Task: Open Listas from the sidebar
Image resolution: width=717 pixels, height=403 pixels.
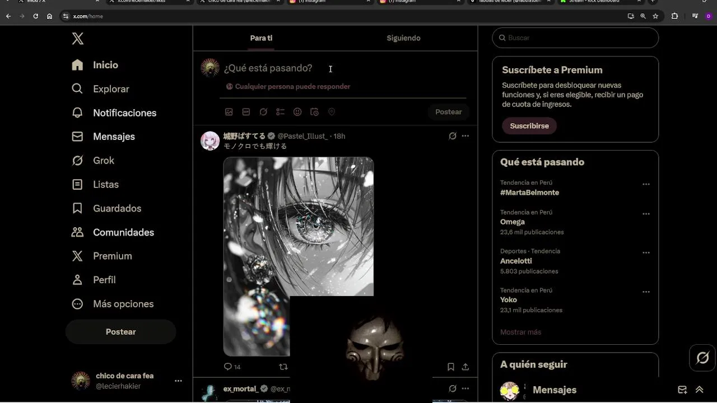Action: coord(95,184)
